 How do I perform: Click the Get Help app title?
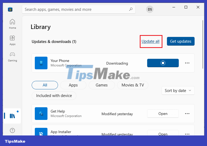click(x=58, y=111)
